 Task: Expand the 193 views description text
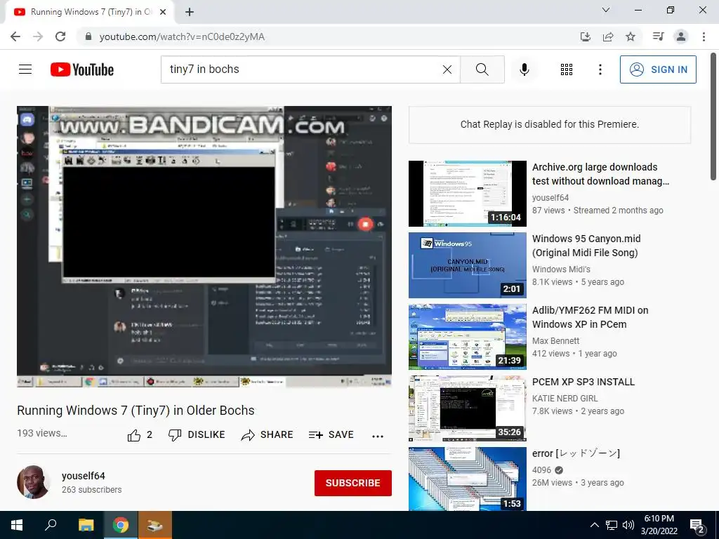[x=42, y=433]
